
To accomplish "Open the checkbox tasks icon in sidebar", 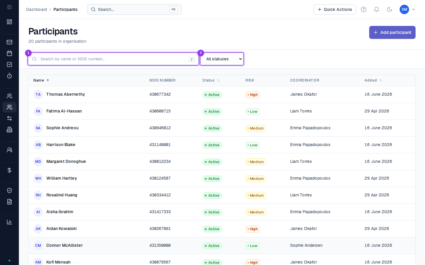I will tap(9, 64).
